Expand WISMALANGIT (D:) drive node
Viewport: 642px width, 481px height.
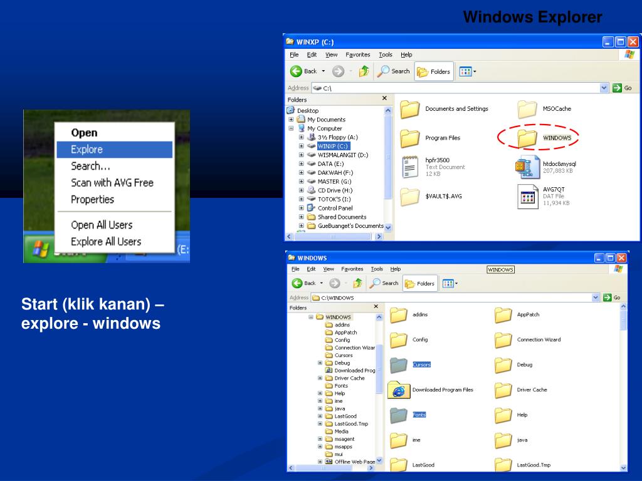click(x=302, y=155)
